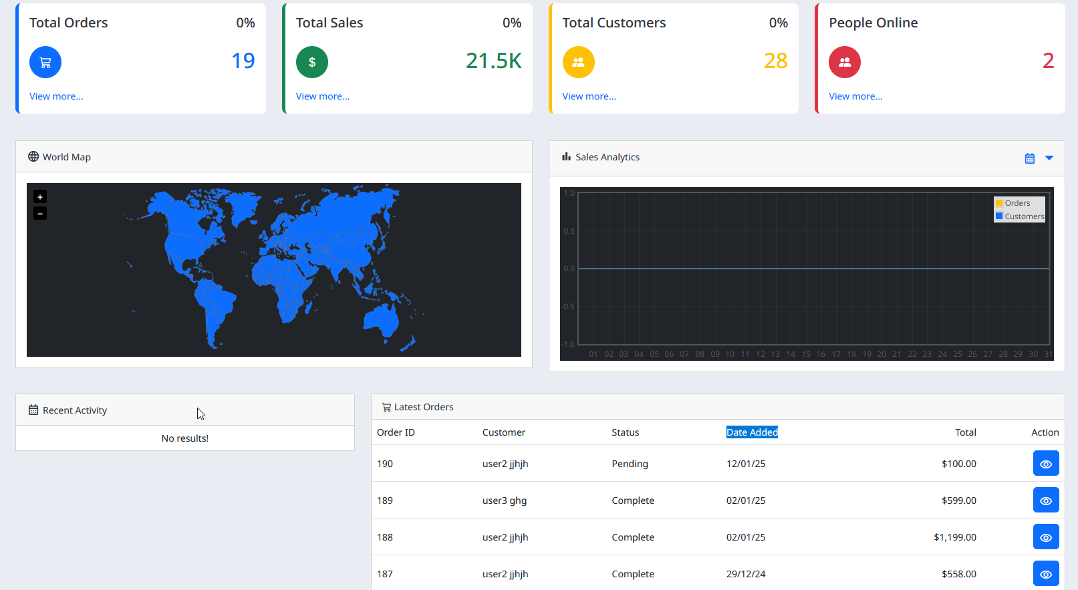Click the green dollar Total Sales icon
Viewport: 1078px width, 590px height.
312,63
